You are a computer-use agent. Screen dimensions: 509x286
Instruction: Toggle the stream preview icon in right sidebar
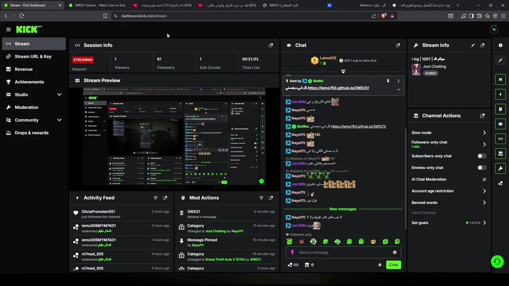point(500,79)
